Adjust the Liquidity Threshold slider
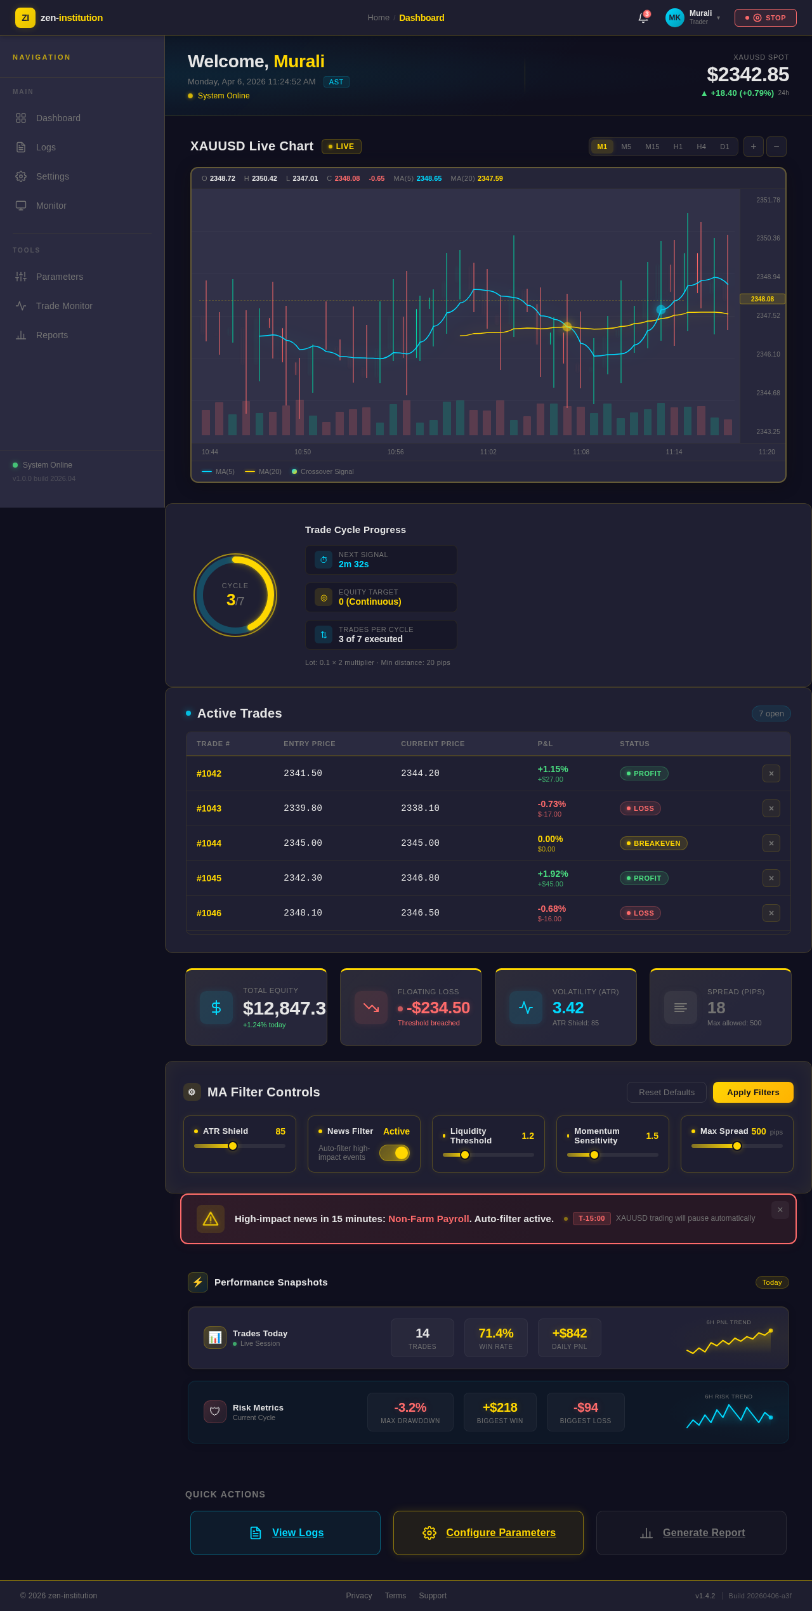This screenshot has width=812, height=1611. coord(488,1155)
